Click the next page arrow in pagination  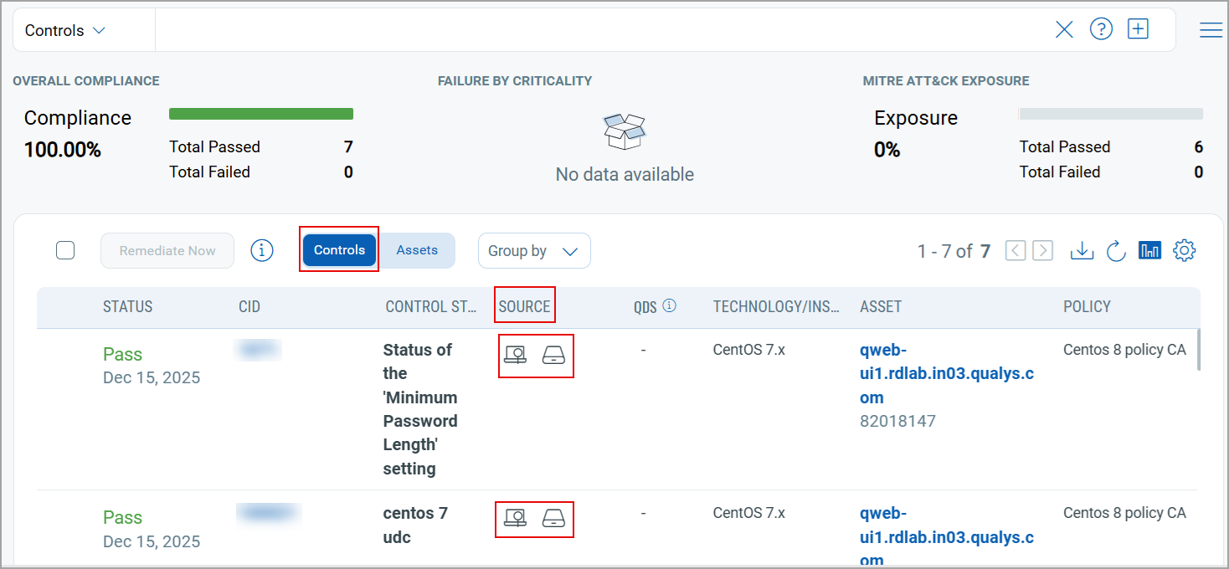1041,249
